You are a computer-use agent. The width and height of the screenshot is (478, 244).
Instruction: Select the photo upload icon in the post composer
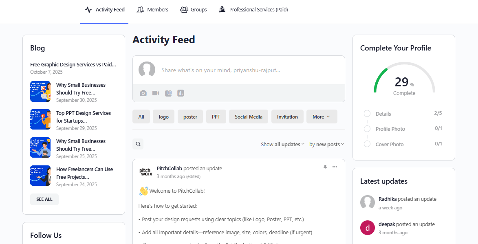pyautogui.click(x=143, y=93)
